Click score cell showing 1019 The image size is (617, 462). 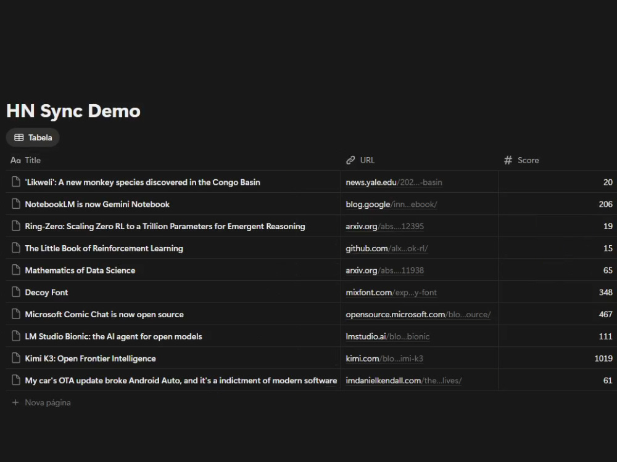coord(558,358)
